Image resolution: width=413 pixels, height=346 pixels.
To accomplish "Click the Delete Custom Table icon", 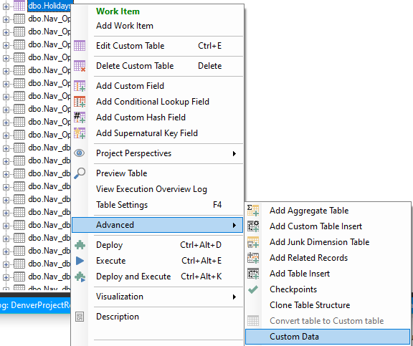I will pos(80,66).
